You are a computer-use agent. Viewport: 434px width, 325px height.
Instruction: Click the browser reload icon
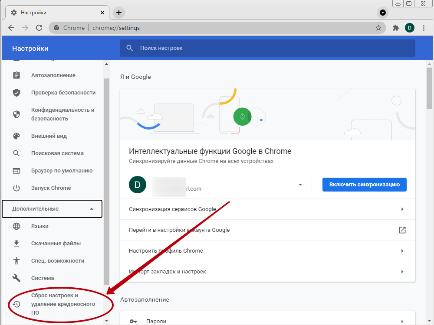tap(39, 28)
